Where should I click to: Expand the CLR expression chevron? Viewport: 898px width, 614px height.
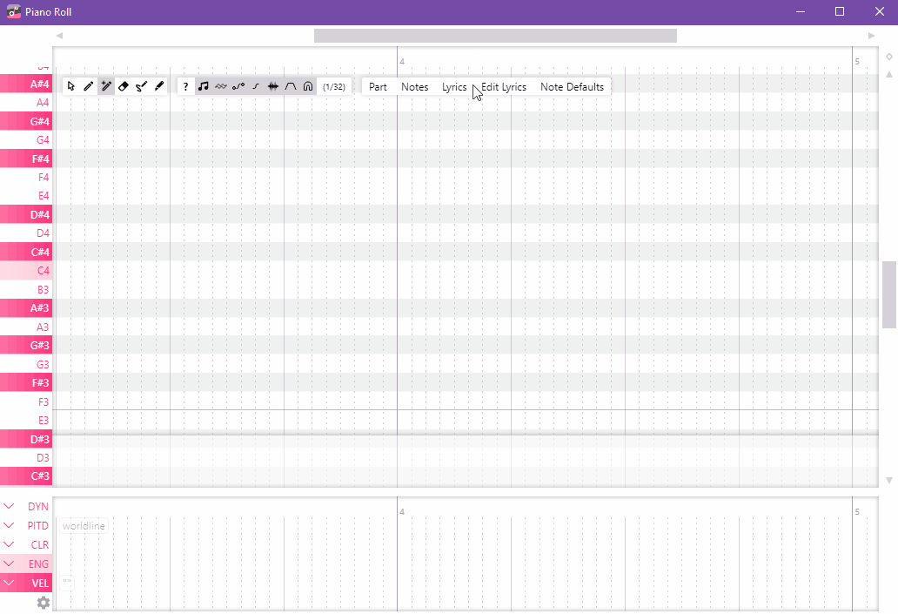tap(10, 544)
